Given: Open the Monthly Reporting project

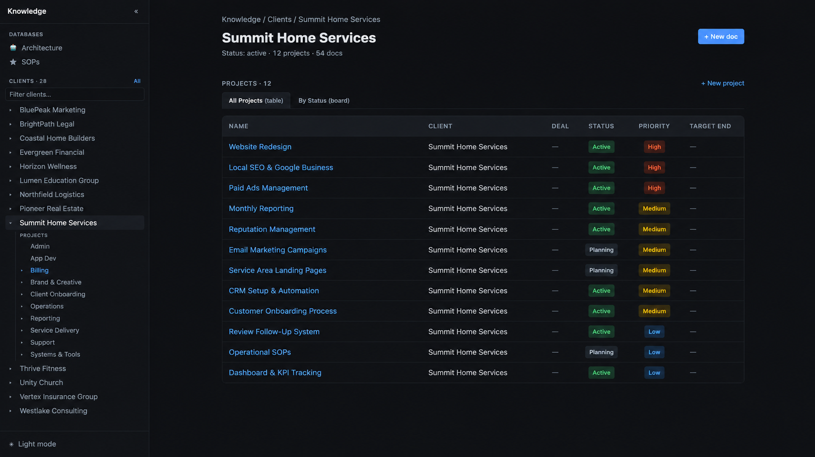Looking at the screenshot, I should pyautogui.click(x=261, y=208).
